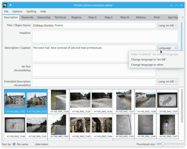Sort by file name radio button
Viewport: 187px width, 149px height.
point(14,144)
